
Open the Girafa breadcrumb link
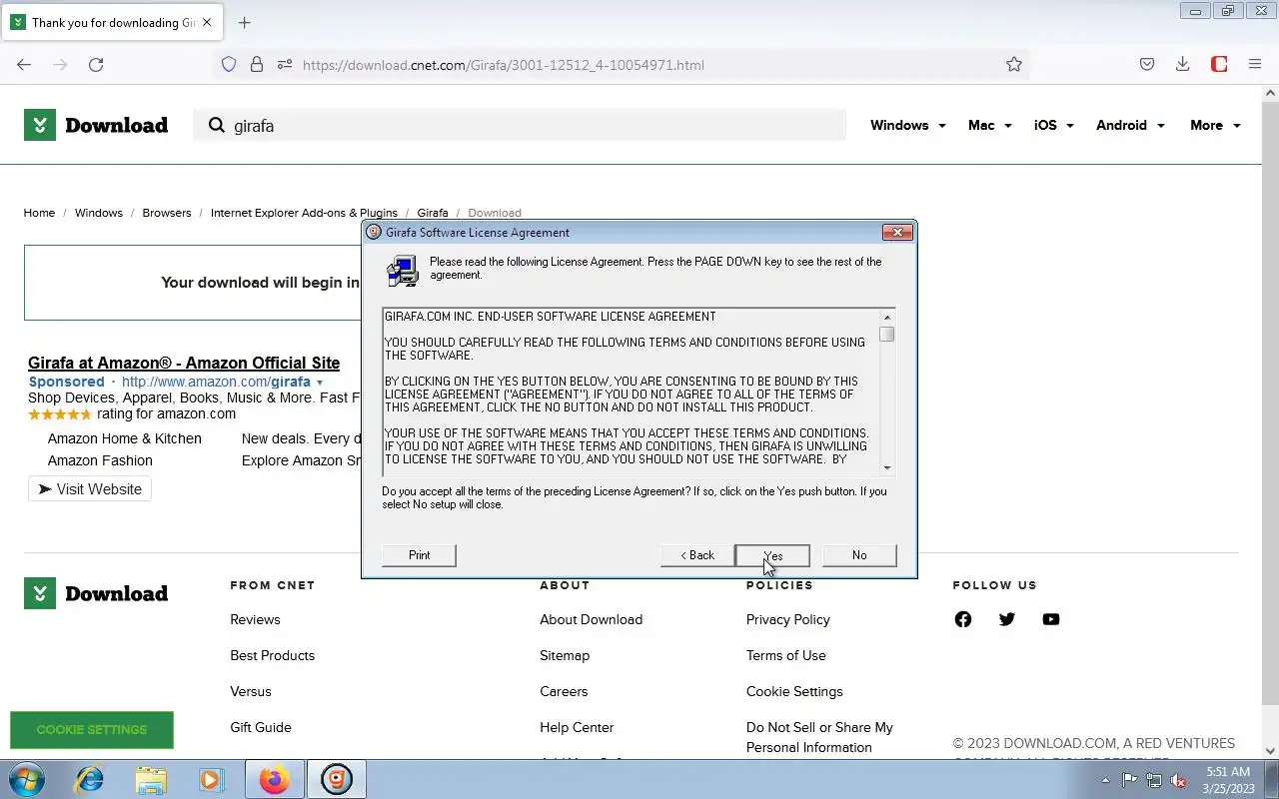pyautogui.click(x=433, y=213)
